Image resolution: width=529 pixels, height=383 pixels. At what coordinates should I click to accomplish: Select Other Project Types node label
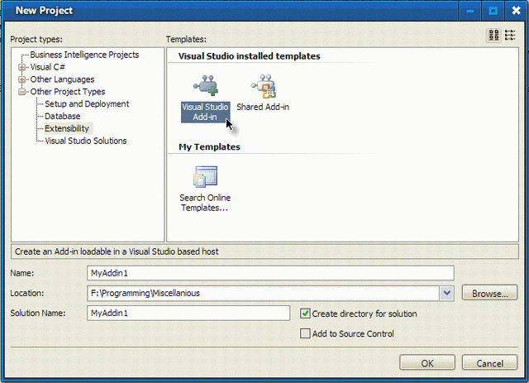(68, 92)
